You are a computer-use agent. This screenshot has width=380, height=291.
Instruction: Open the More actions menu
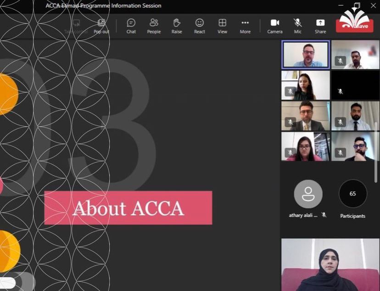coord(245,26)
